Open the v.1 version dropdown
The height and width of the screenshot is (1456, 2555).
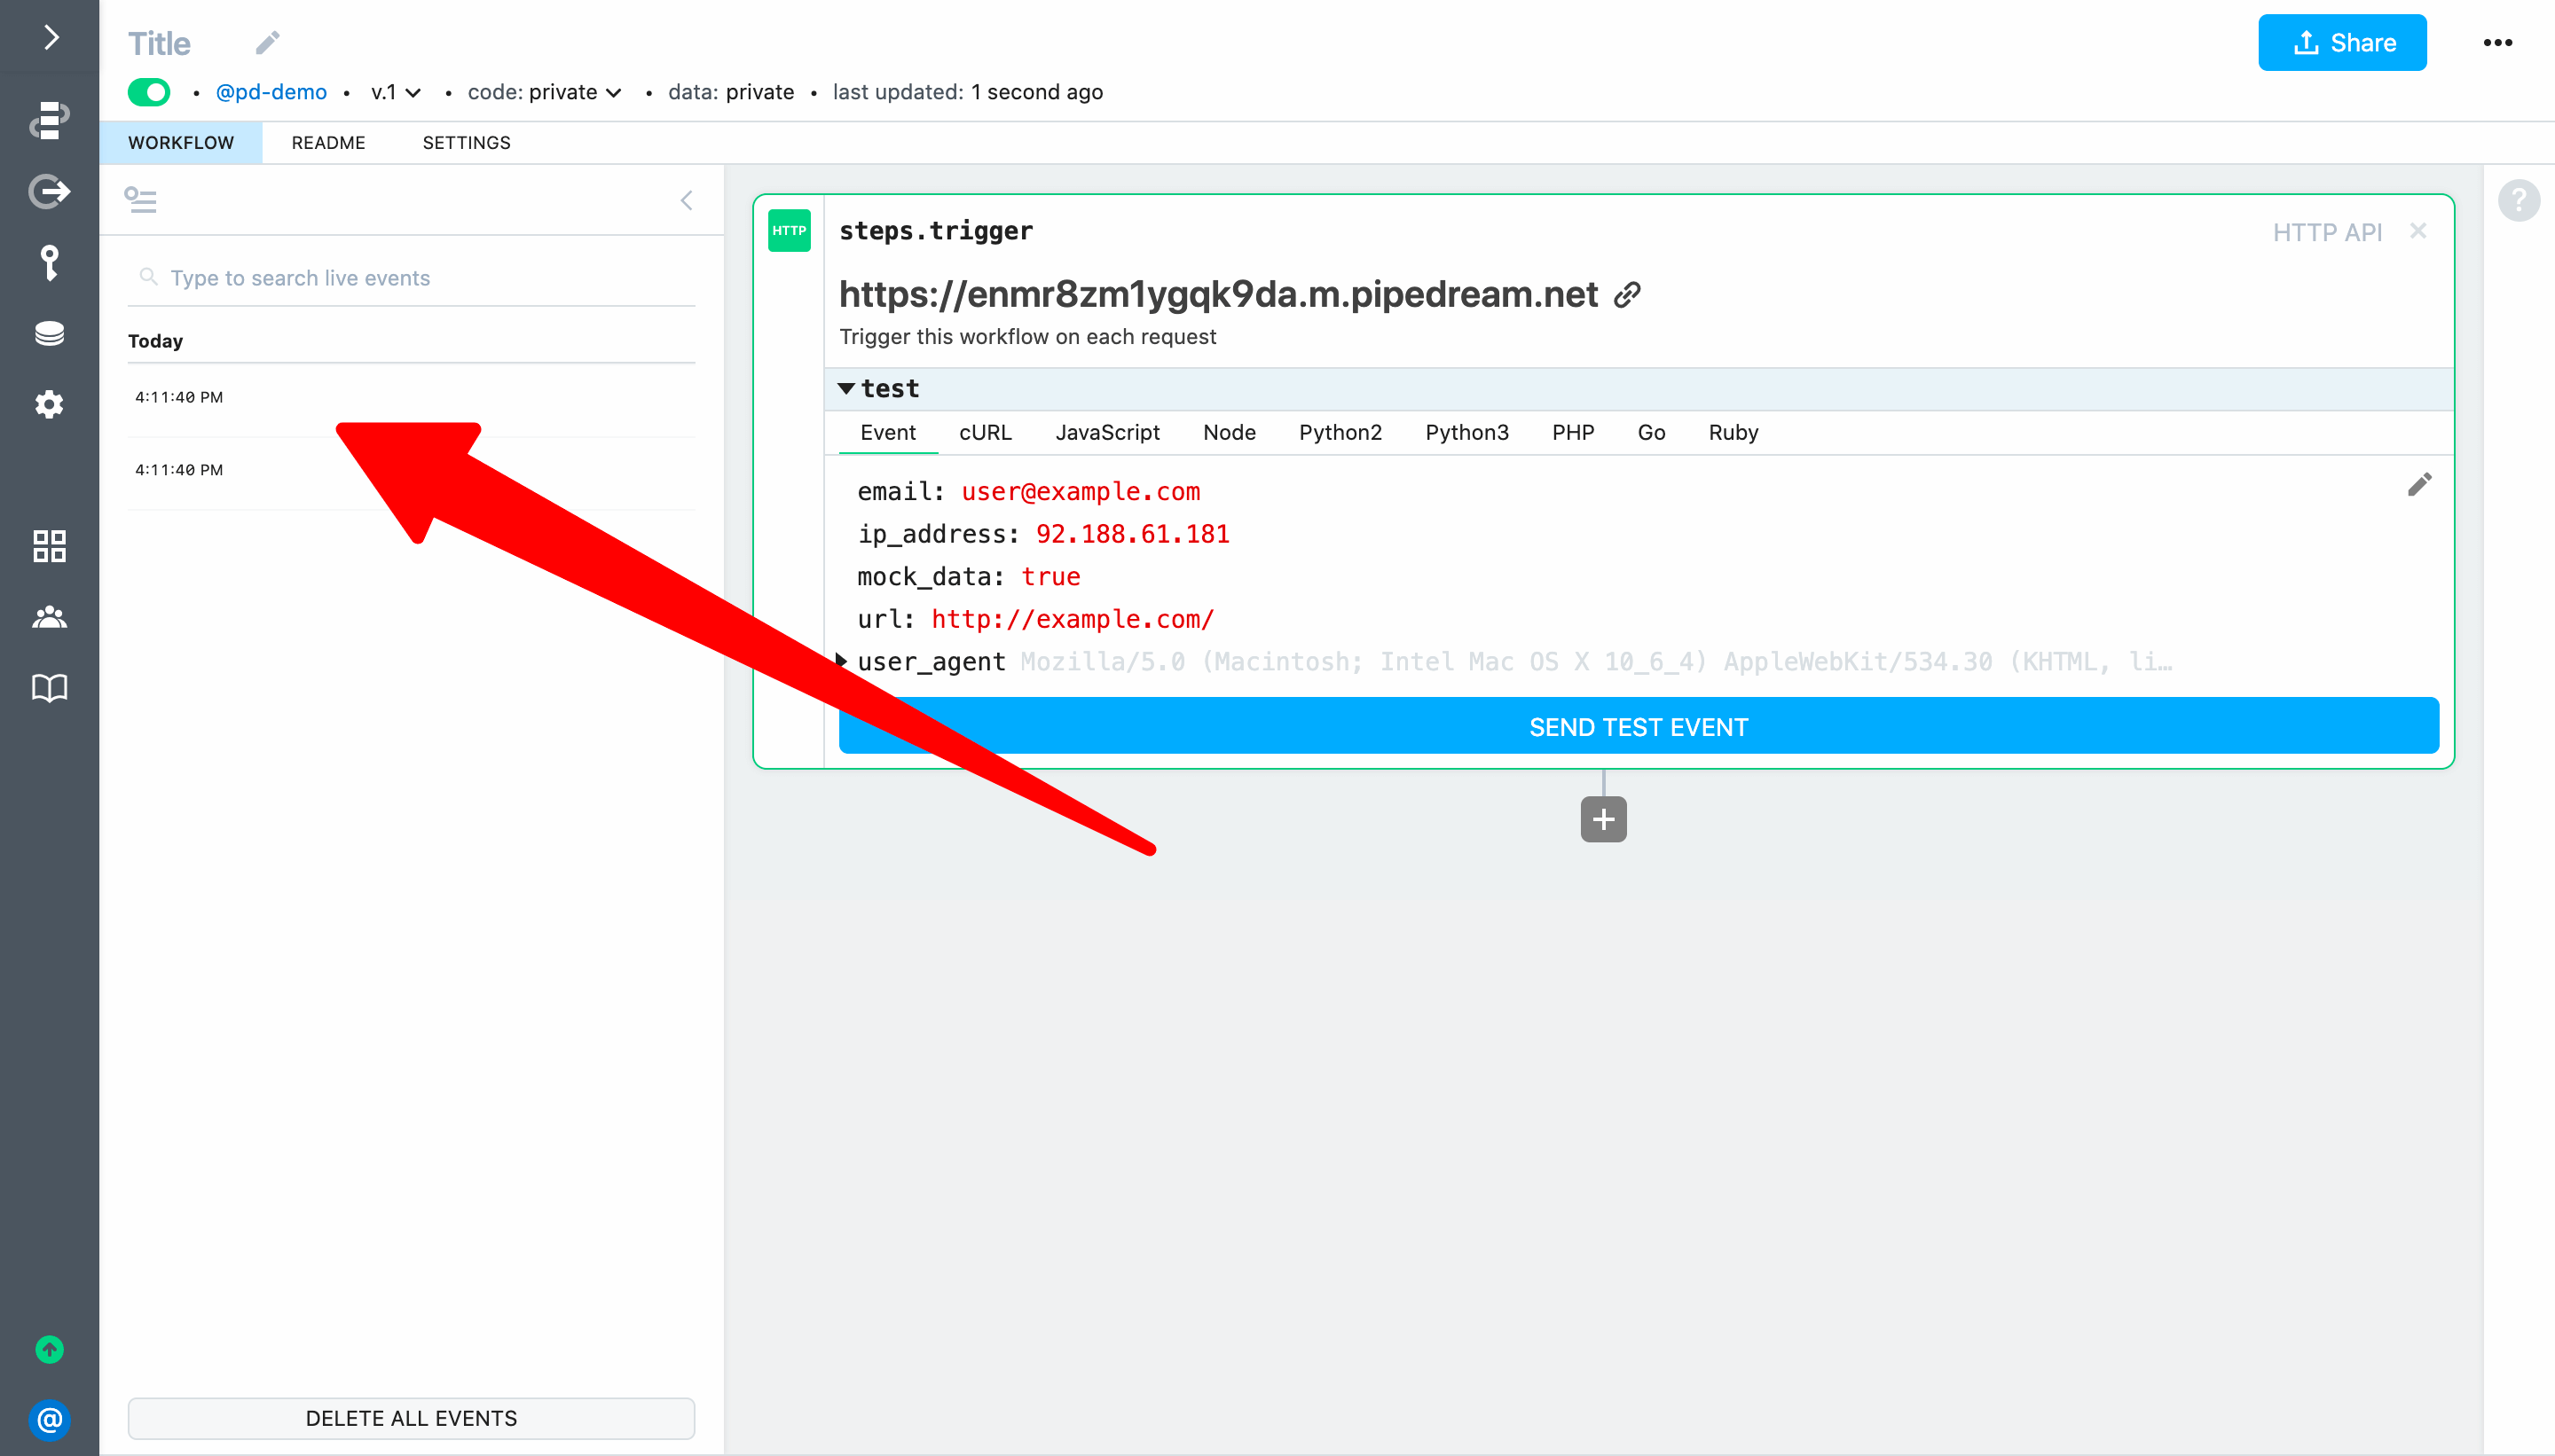tap(395, 92)
